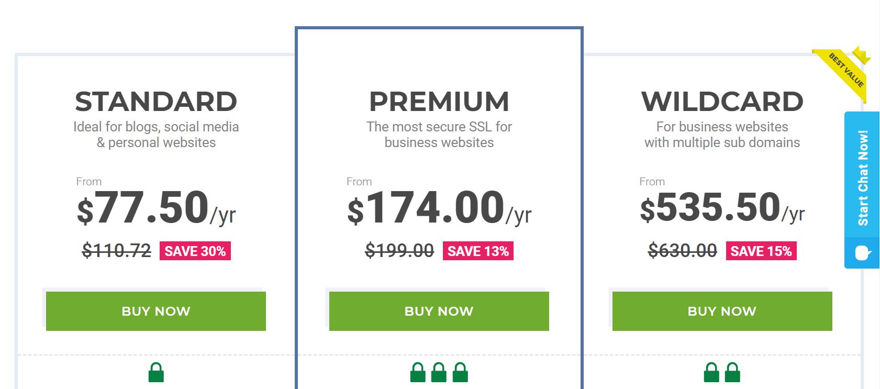Select the PREMIUM plan heading

click(439, 102)
